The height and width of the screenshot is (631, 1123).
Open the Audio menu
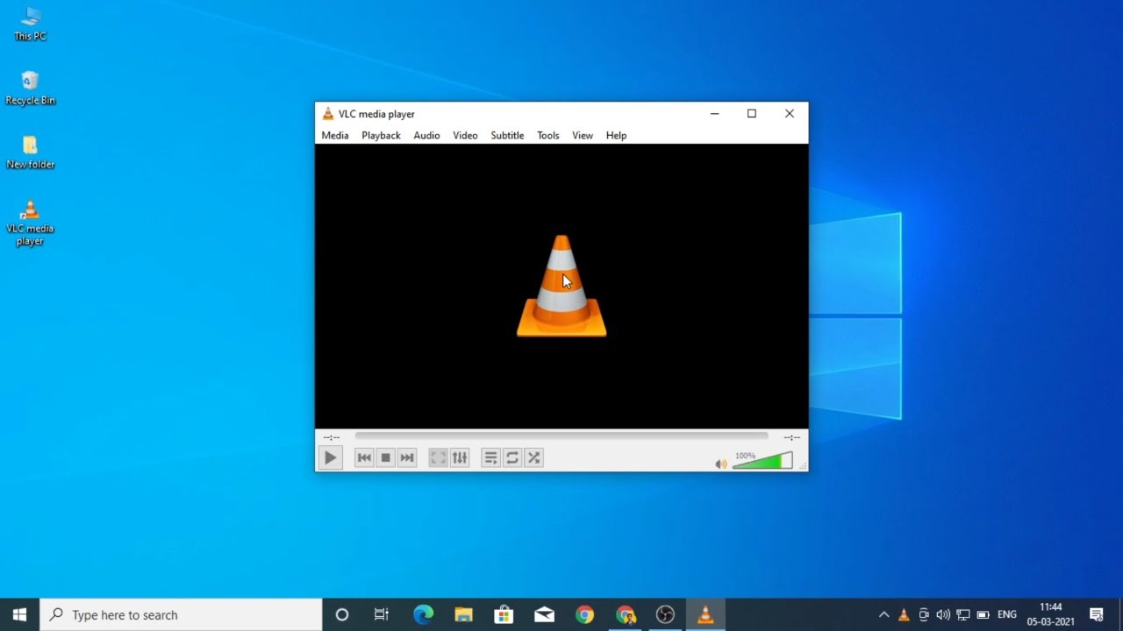(426, 136)
